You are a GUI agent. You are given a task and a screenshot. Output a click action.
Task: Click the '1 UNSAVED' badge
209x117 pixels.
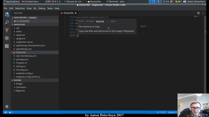(x=32, y=18)
